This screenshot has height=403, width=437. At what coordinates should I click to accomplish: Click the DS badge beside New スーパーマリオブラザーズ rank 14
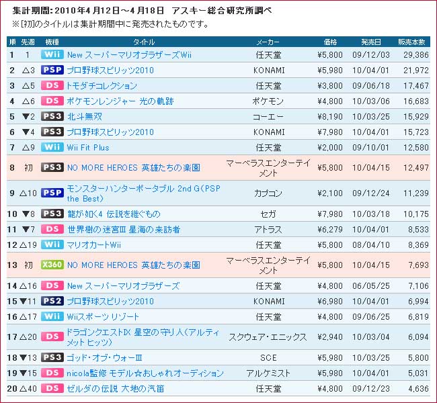[x=52, y=285]
